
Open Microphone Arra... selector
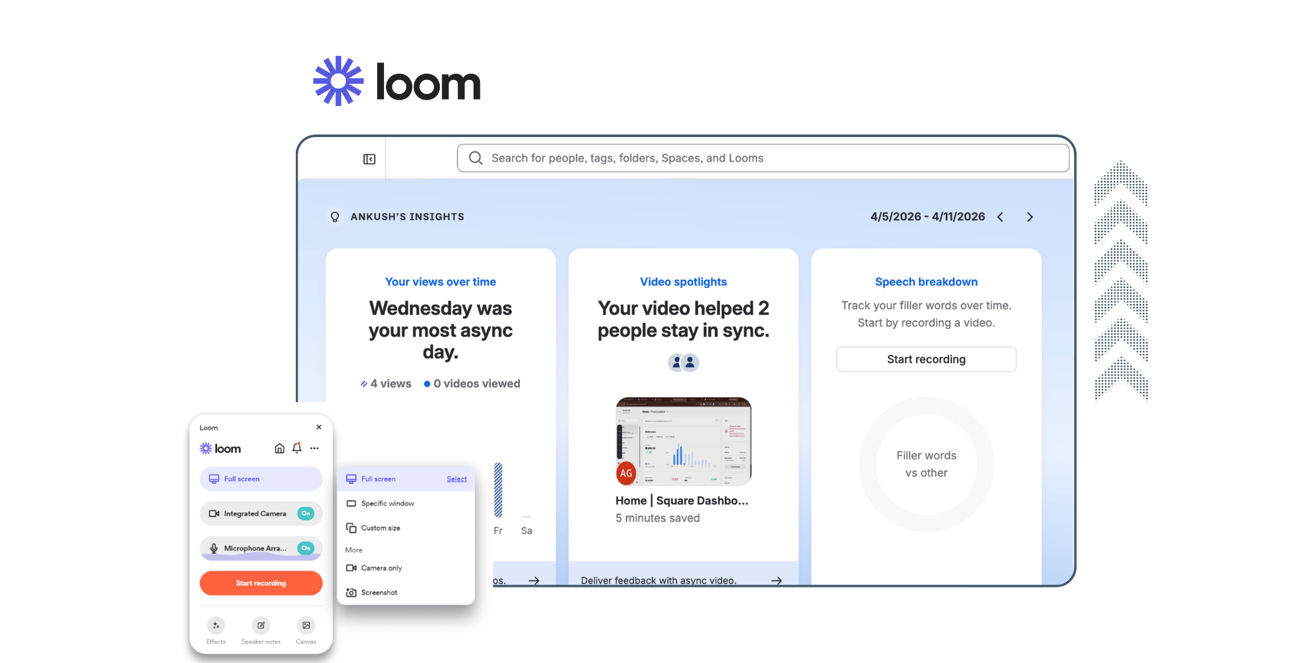click(x=261, y=548)
